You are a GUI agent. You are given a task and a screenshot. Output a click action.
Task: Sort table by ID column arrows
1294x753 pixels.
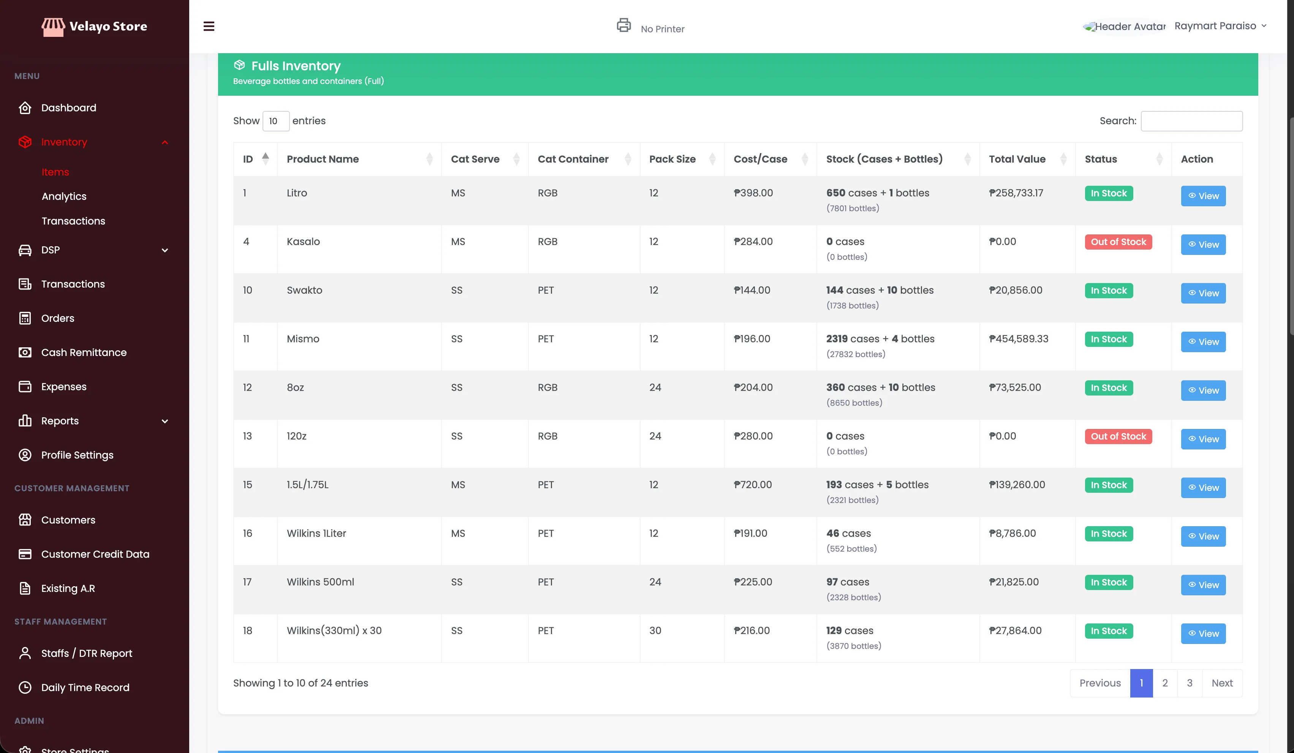click(x=266, y=159)
